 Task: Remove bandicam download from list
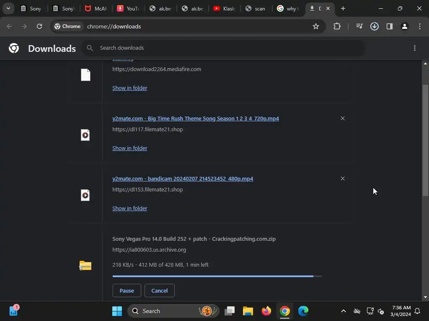click(x=343, y=178)
